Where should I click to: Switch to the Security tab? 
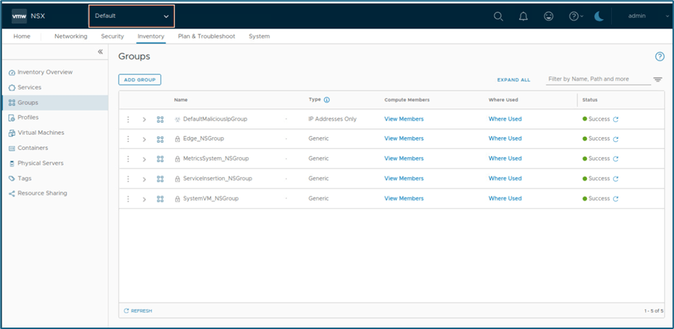[x=112, y=36]
